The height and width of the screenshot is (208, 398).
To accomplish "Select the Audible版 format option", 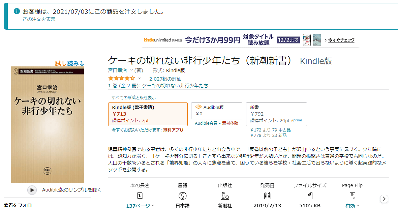I will tap(216, 111).
